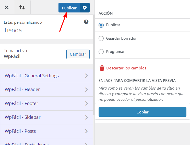Expand Header row chevron arrow
190x145 pixels.
[x=86, y=90]
